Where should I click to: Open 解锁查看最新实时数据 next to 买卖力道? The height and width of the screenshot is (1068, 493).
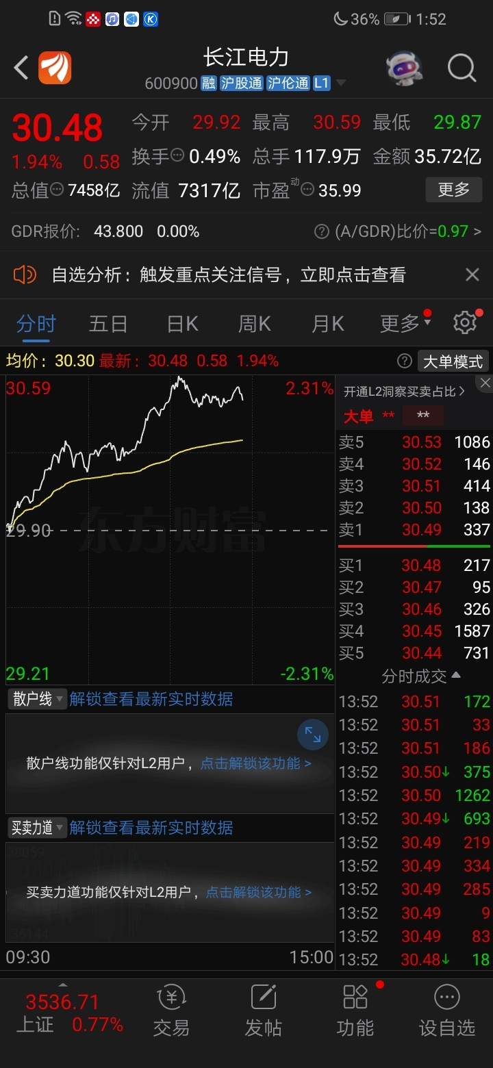tap(151, 828)
